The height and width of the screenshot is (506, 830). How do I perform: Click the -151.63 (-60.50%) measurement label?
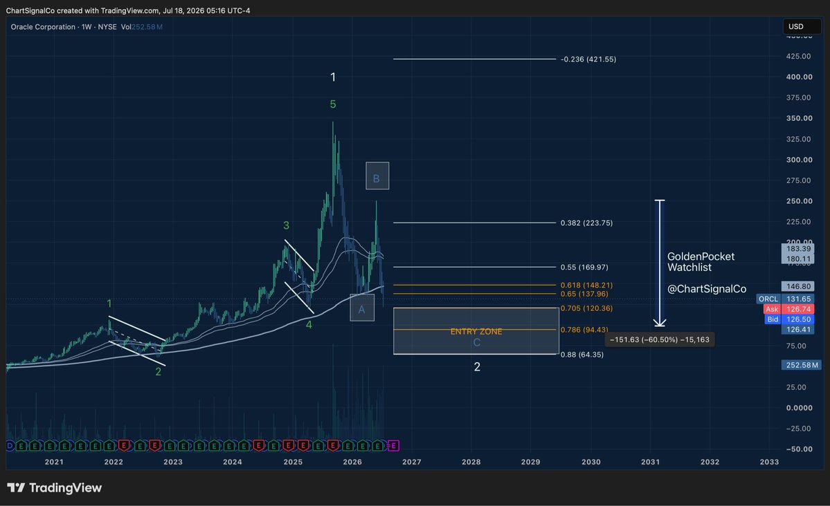[660, 339]
